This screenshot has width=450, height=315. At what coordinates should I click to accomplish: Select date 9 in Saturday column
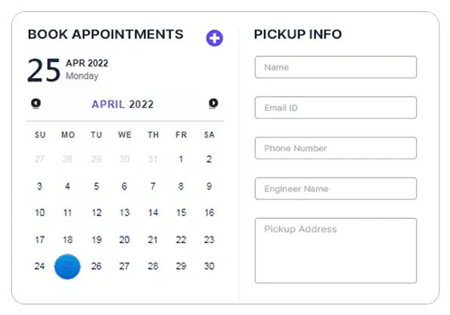click(x=209, y=187)
